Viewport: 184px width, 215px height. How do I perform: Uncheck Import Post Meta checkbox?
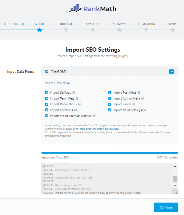click(x=109, y=92)
